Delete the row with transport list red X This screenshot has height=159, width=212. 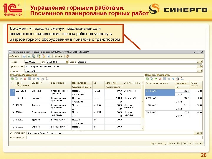point(160,79)
